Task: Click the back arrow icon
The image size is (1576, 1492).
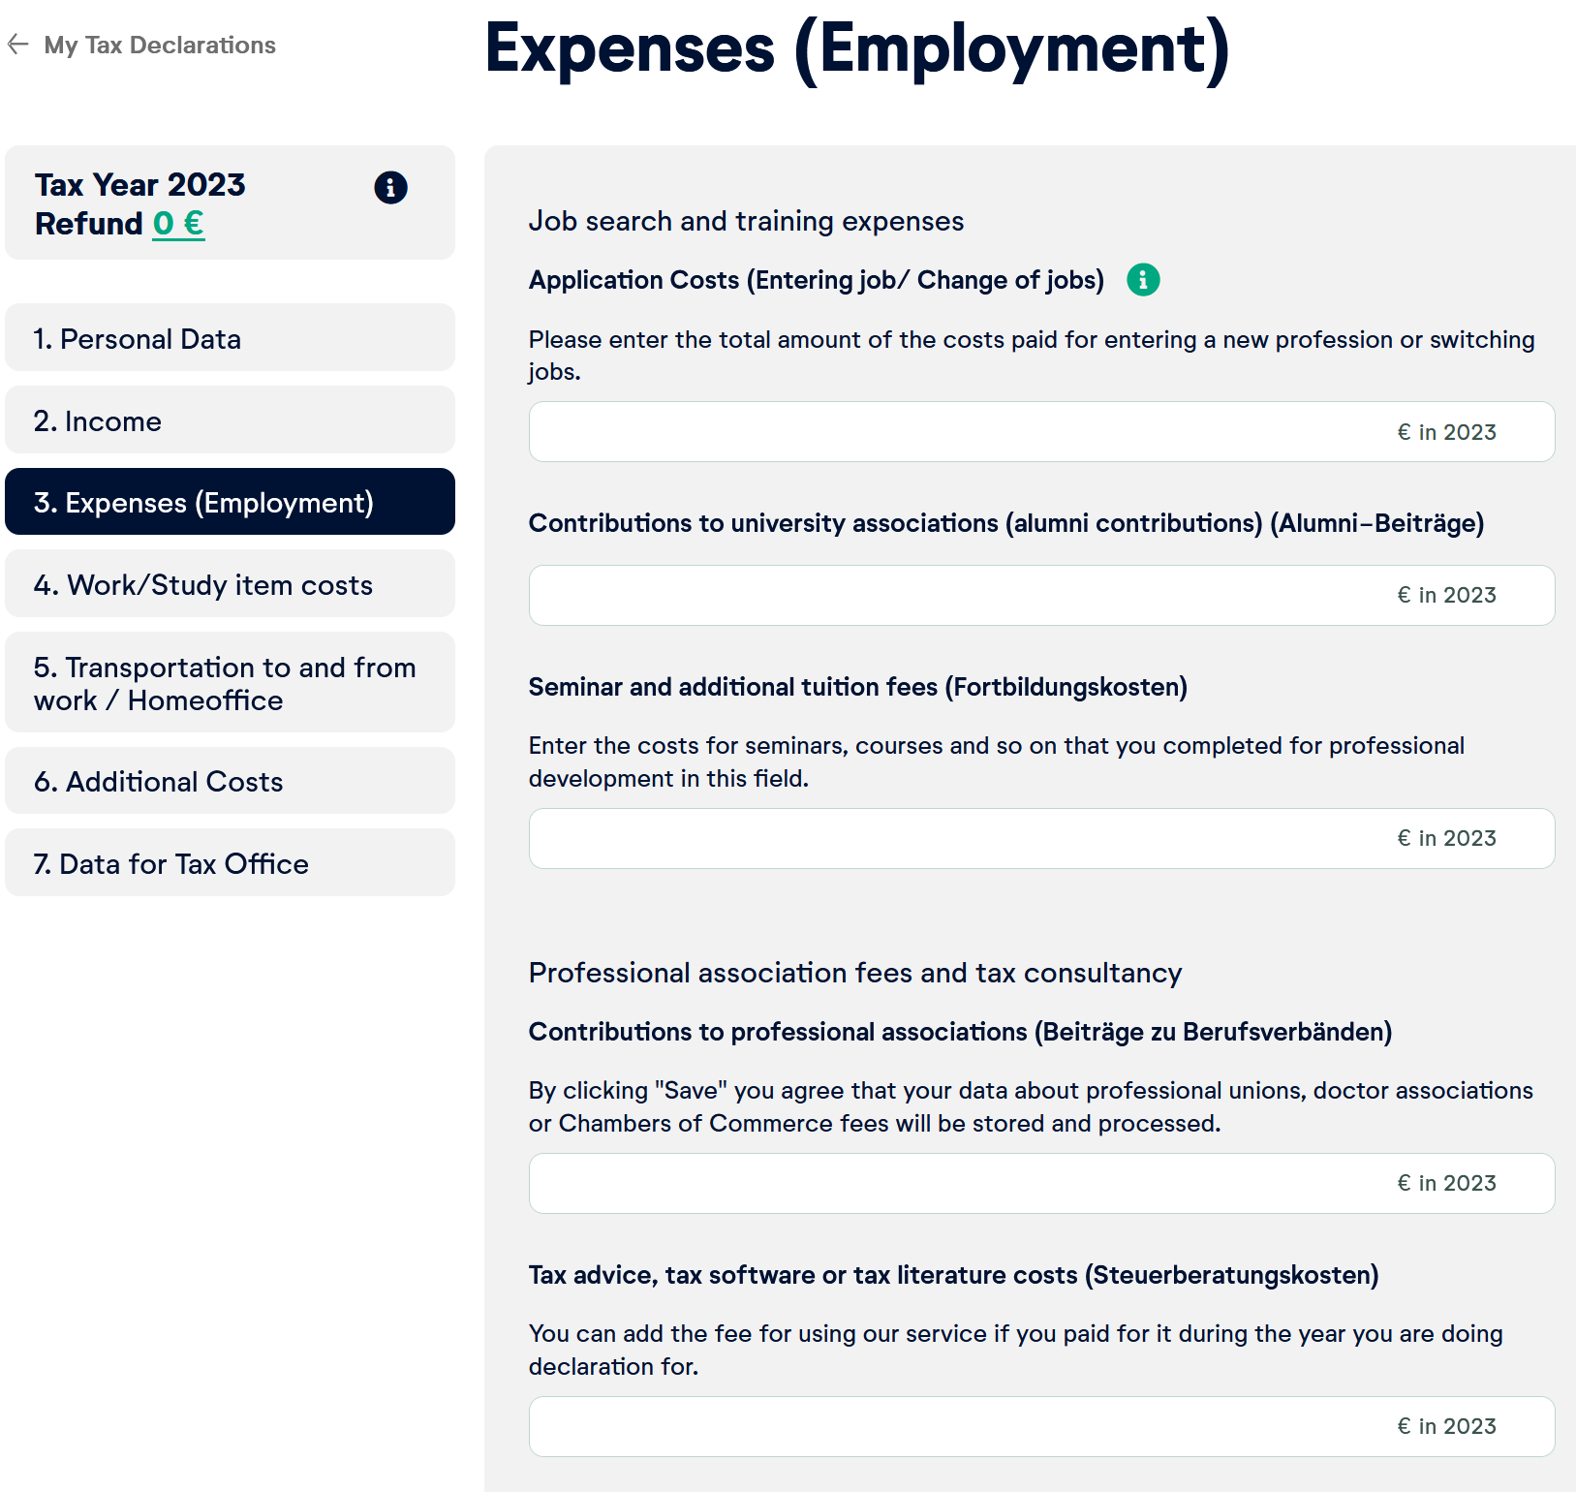Action: click(x=18, y=45)
